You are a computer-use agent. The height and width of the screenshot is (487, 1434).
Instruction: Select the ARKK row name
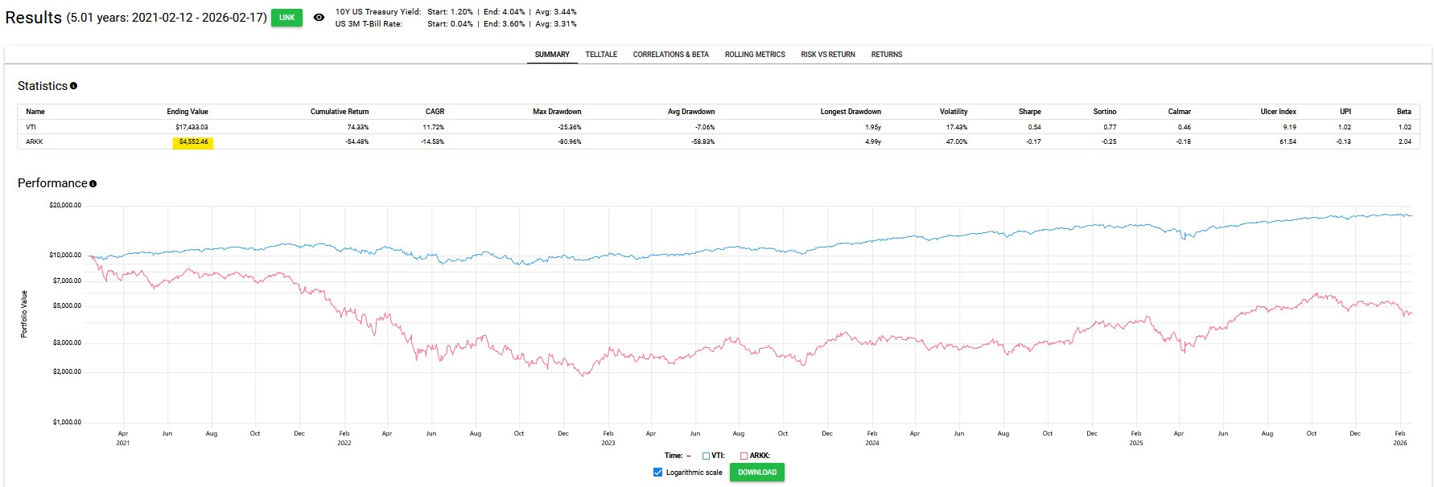click(x=35, y=141)
